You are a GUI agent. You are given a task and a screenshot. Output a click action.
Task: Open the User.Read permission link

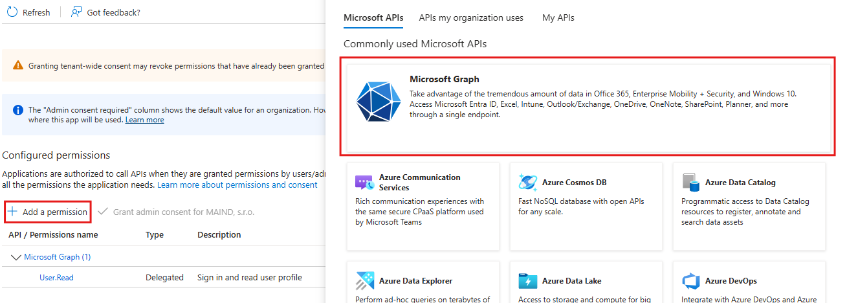56,277
